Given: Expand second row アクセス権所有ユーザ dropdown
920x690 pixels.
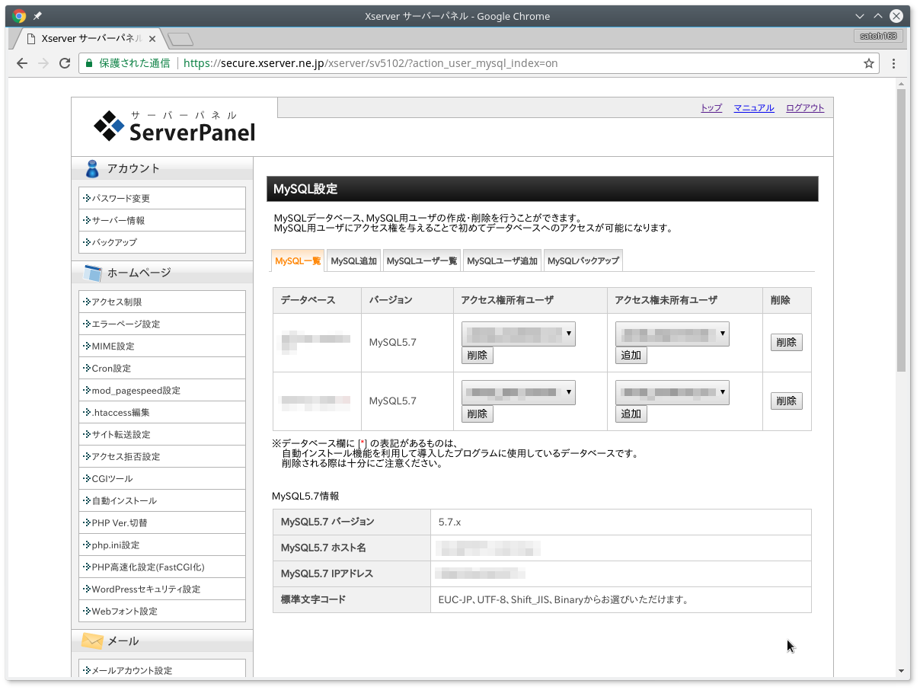Looking at the screenshot, I should pos(519,392).
